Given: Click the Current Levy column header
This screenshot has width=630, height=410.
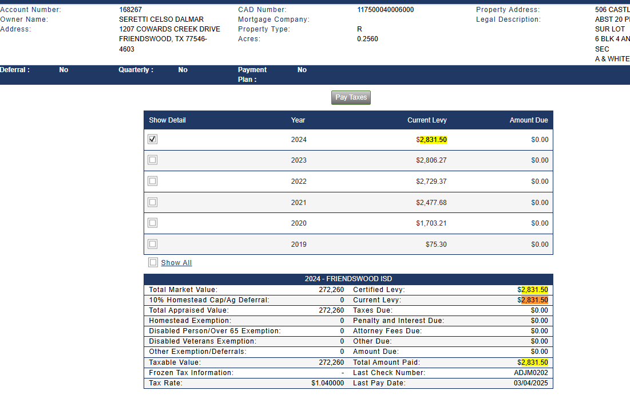Looking at the screenshot, I should click(427, 120).
